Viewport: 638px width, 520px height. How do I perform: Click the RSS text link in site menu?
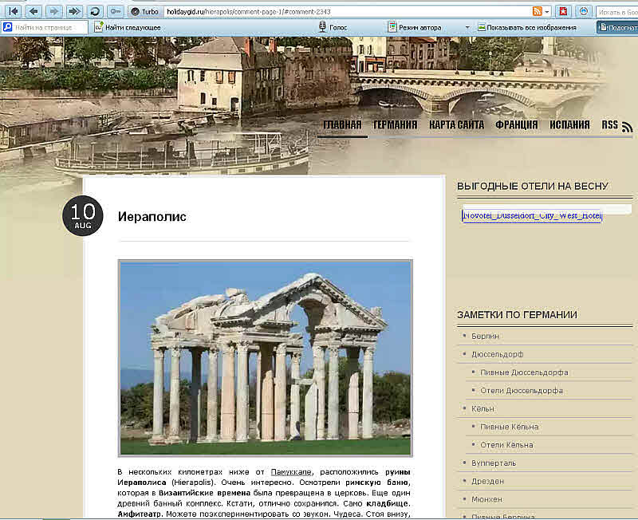coord(609,124)
